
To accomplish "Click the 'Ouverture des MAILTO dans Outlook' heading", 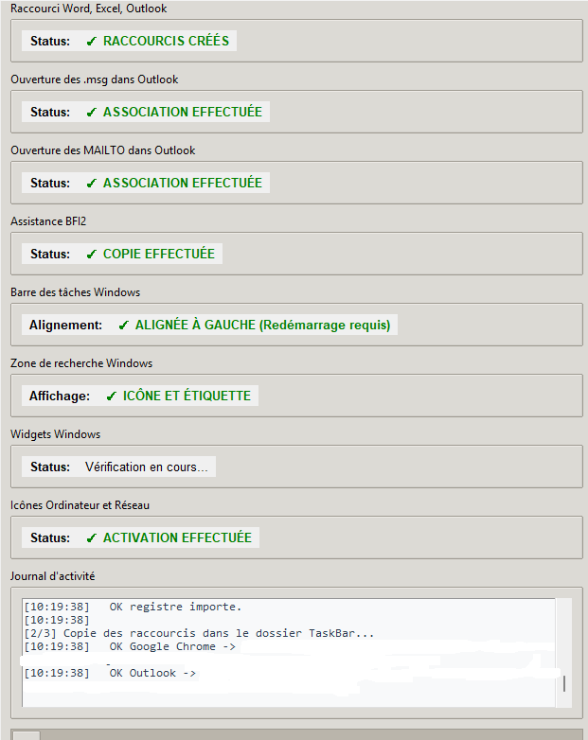I will [103, 150].
